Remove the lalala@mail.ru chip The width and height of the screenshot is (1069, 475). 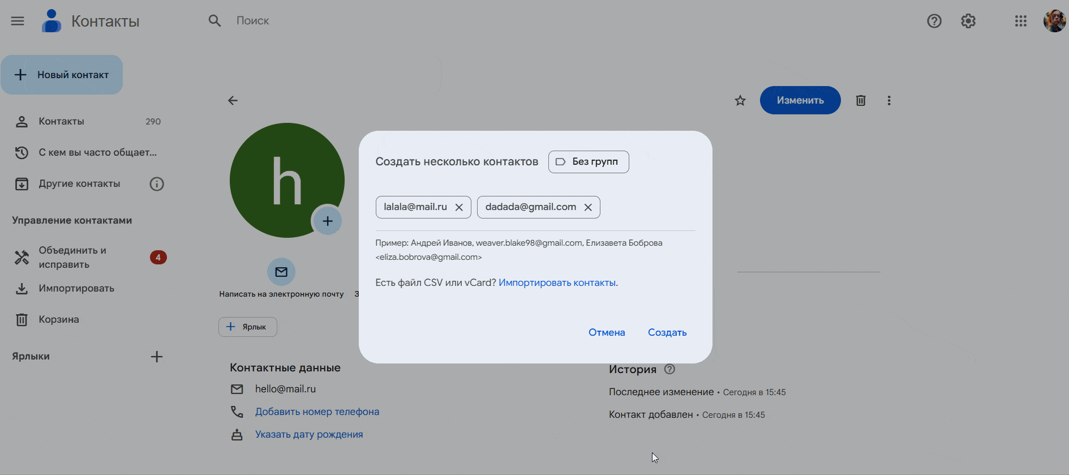459,207
